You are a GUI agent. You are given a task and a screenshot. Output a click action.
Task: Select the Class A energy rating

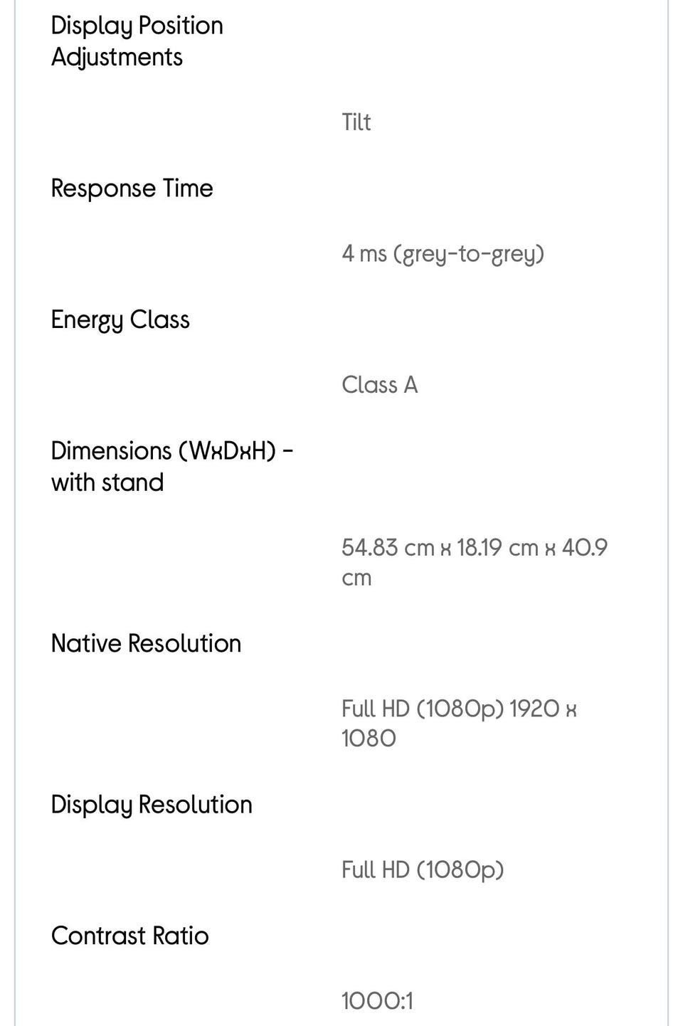coord(379,385)
